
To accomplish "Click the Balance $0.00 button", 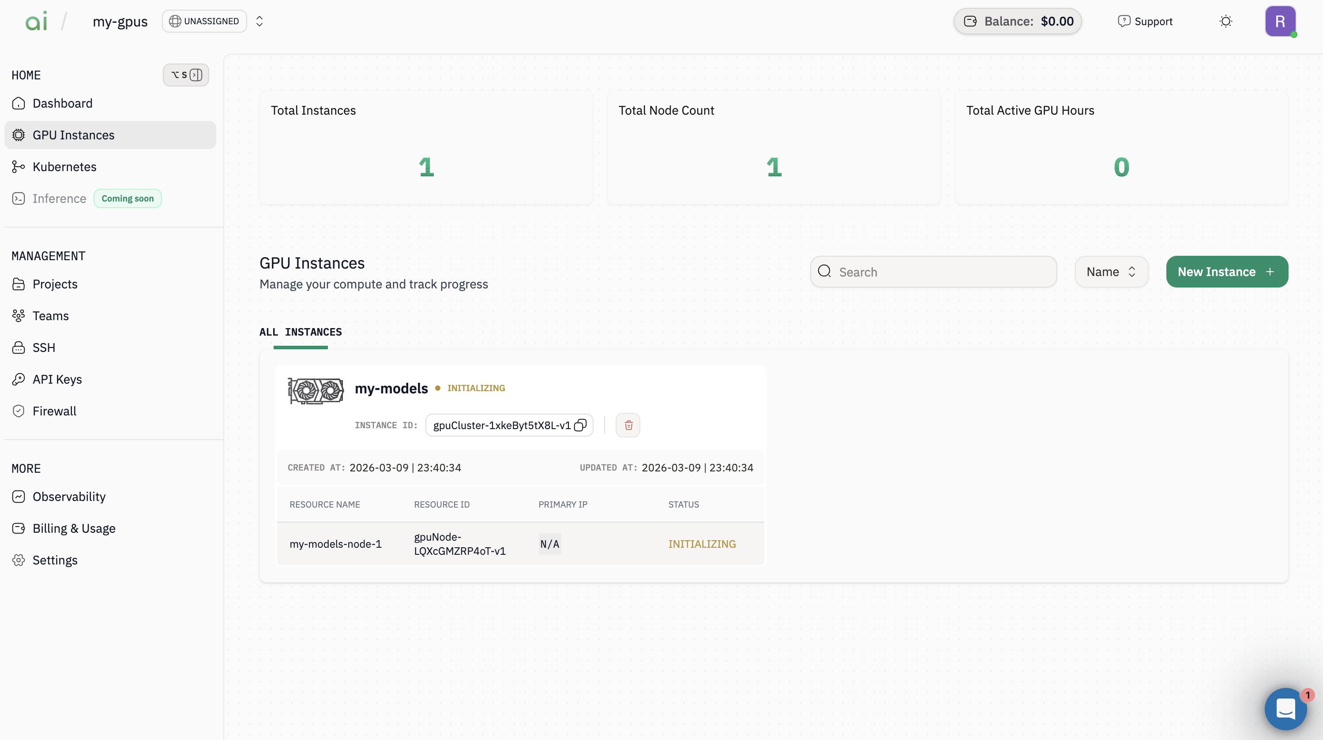I will pyautogui.click(x=1018, y=21).
